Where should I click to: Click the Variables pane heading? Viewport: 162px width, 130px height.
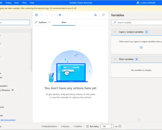click(117, 15)
